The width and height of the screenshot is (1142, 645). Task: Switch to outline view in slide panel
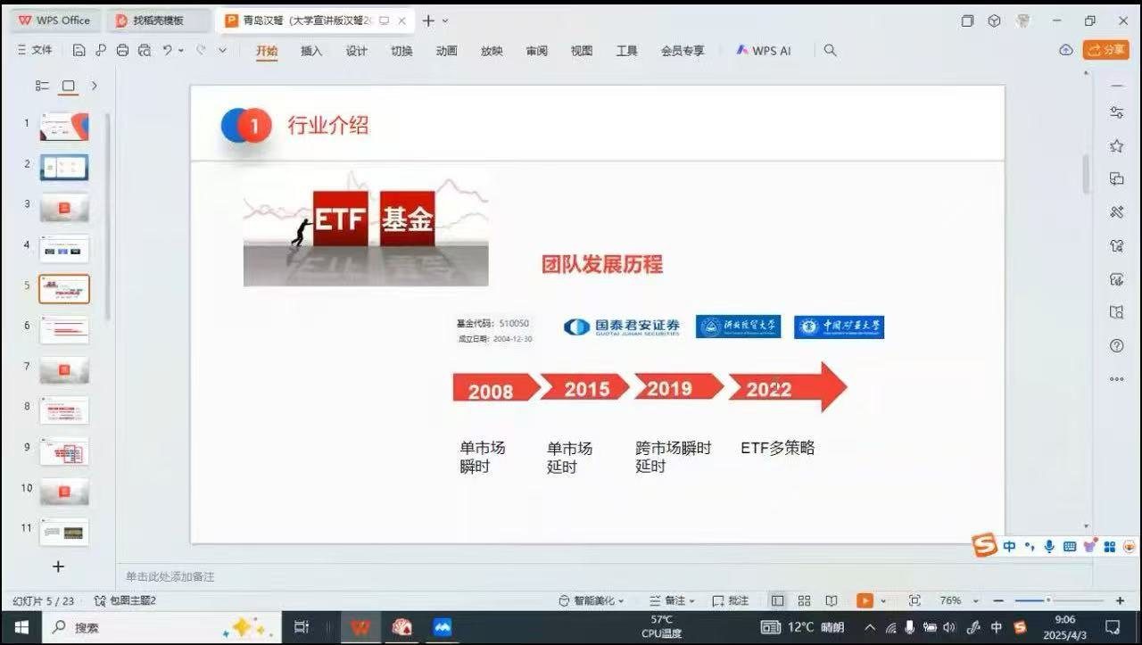[42, 86]
